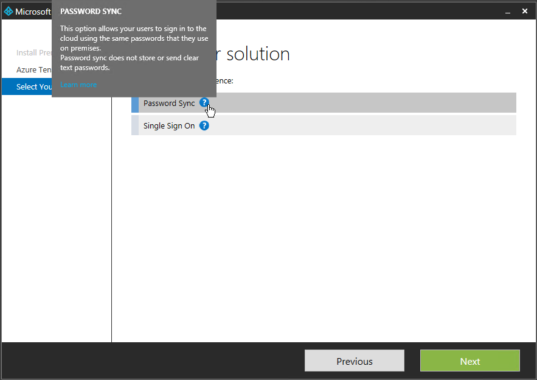537x380 pixels.
Task: Select the highlighted Select Your Solution step
Action: point(30,87)
